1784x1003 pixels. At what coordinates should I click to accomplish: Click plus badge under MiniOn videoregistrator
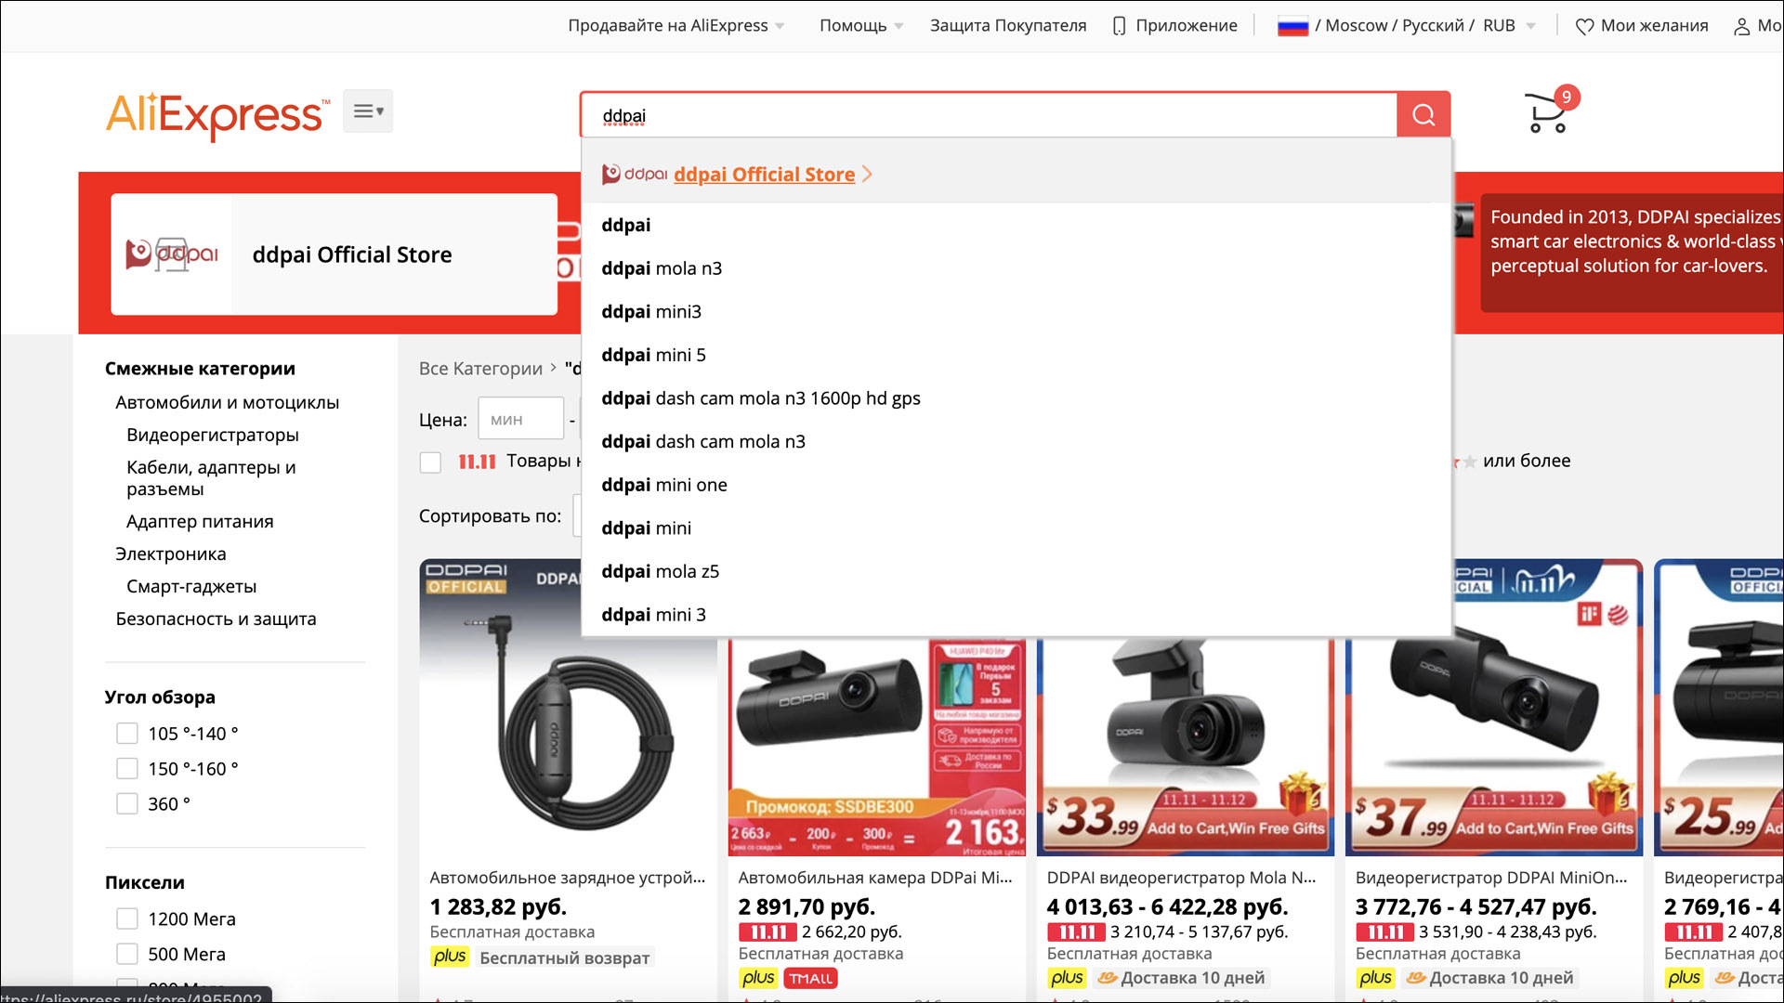tap(1375, 978)
